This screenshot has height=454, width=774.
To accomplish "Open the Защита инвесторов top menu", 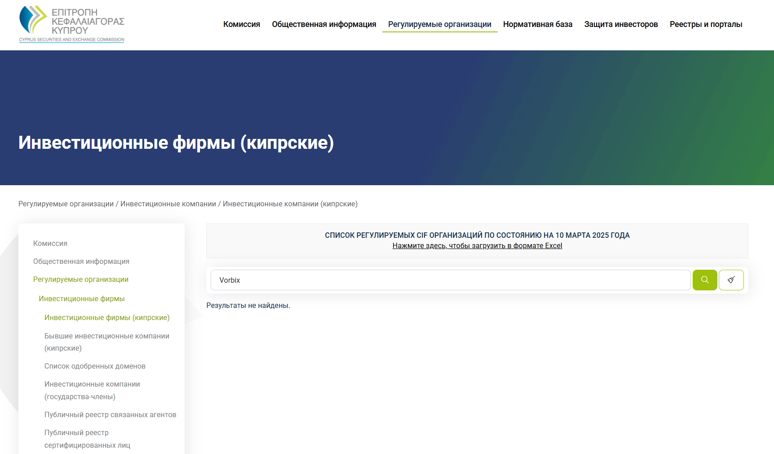I will pos(621,24).
